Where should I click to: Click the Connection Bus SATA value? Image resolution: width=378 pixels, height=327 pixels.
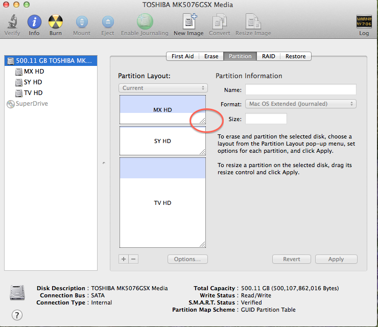(98, 295)
